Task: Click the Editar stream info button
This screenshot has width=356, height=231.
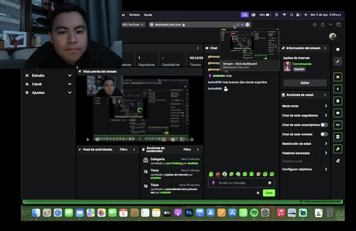Action: 305,83
